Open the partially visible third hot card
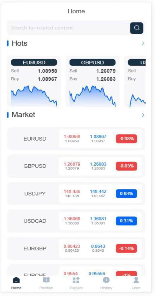Image resolution: width=155 pixels, height=296 pixels. (x=135, y=81)
